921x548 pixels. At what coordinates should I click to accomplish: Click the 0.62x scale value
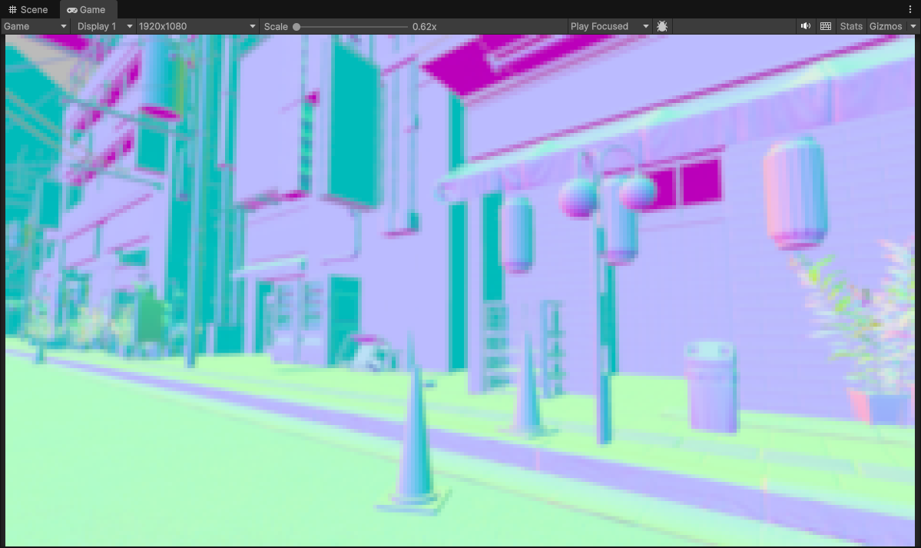[x=424, y=27]
